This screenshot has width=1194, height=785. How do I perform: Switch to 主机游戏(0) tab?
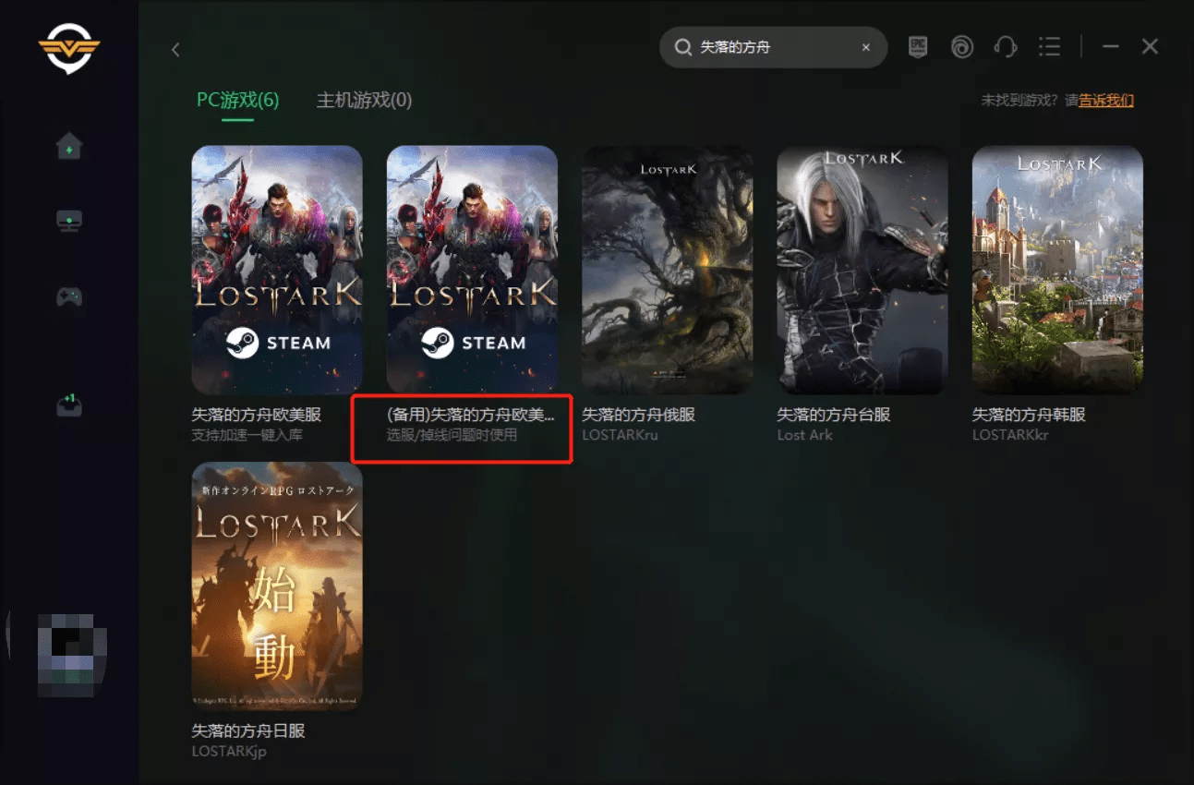click(x=364, y=100)
